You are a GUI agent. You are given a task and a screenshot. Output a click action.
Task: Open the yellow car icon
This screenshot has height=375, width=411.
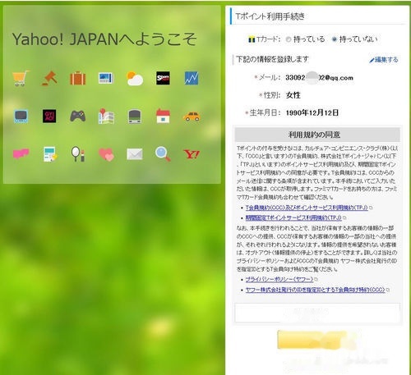click(x=192, y=117)
